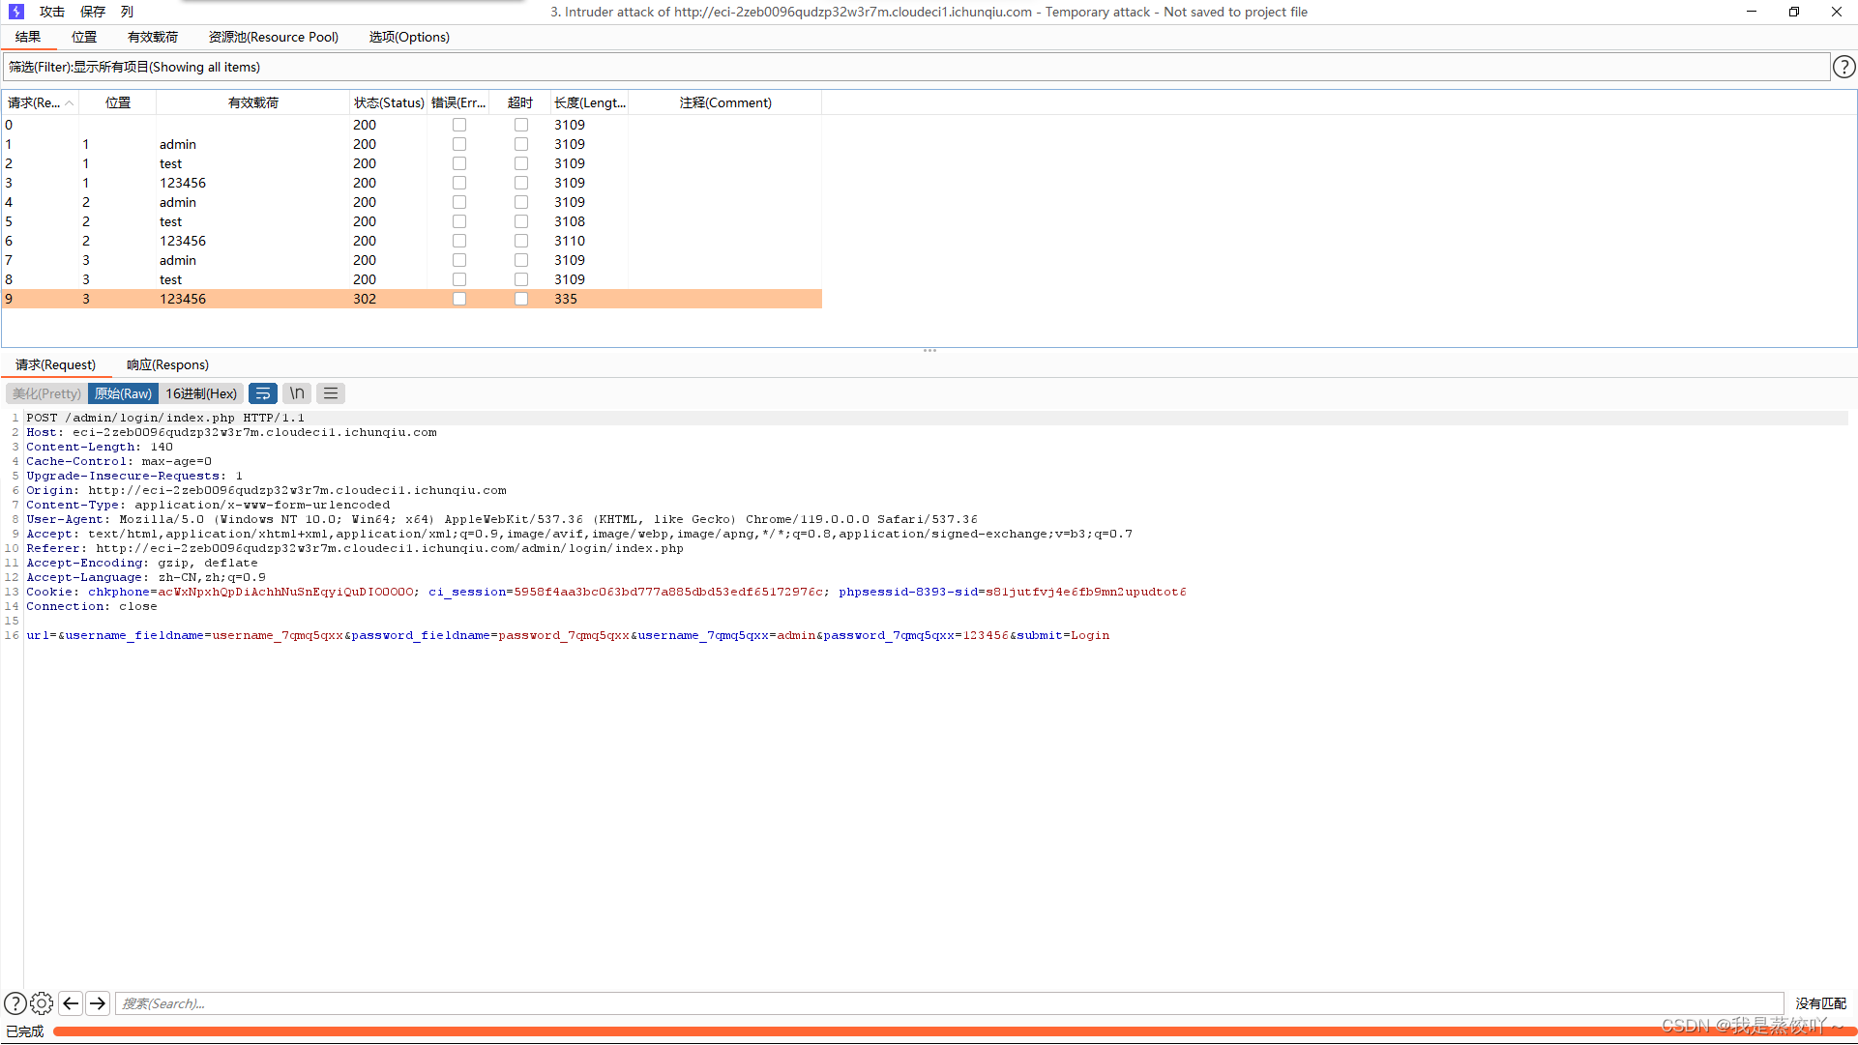Click the Burp Suite lightning logo icon
This screenshot has height=1045, width=1858.
click(15, 12)
